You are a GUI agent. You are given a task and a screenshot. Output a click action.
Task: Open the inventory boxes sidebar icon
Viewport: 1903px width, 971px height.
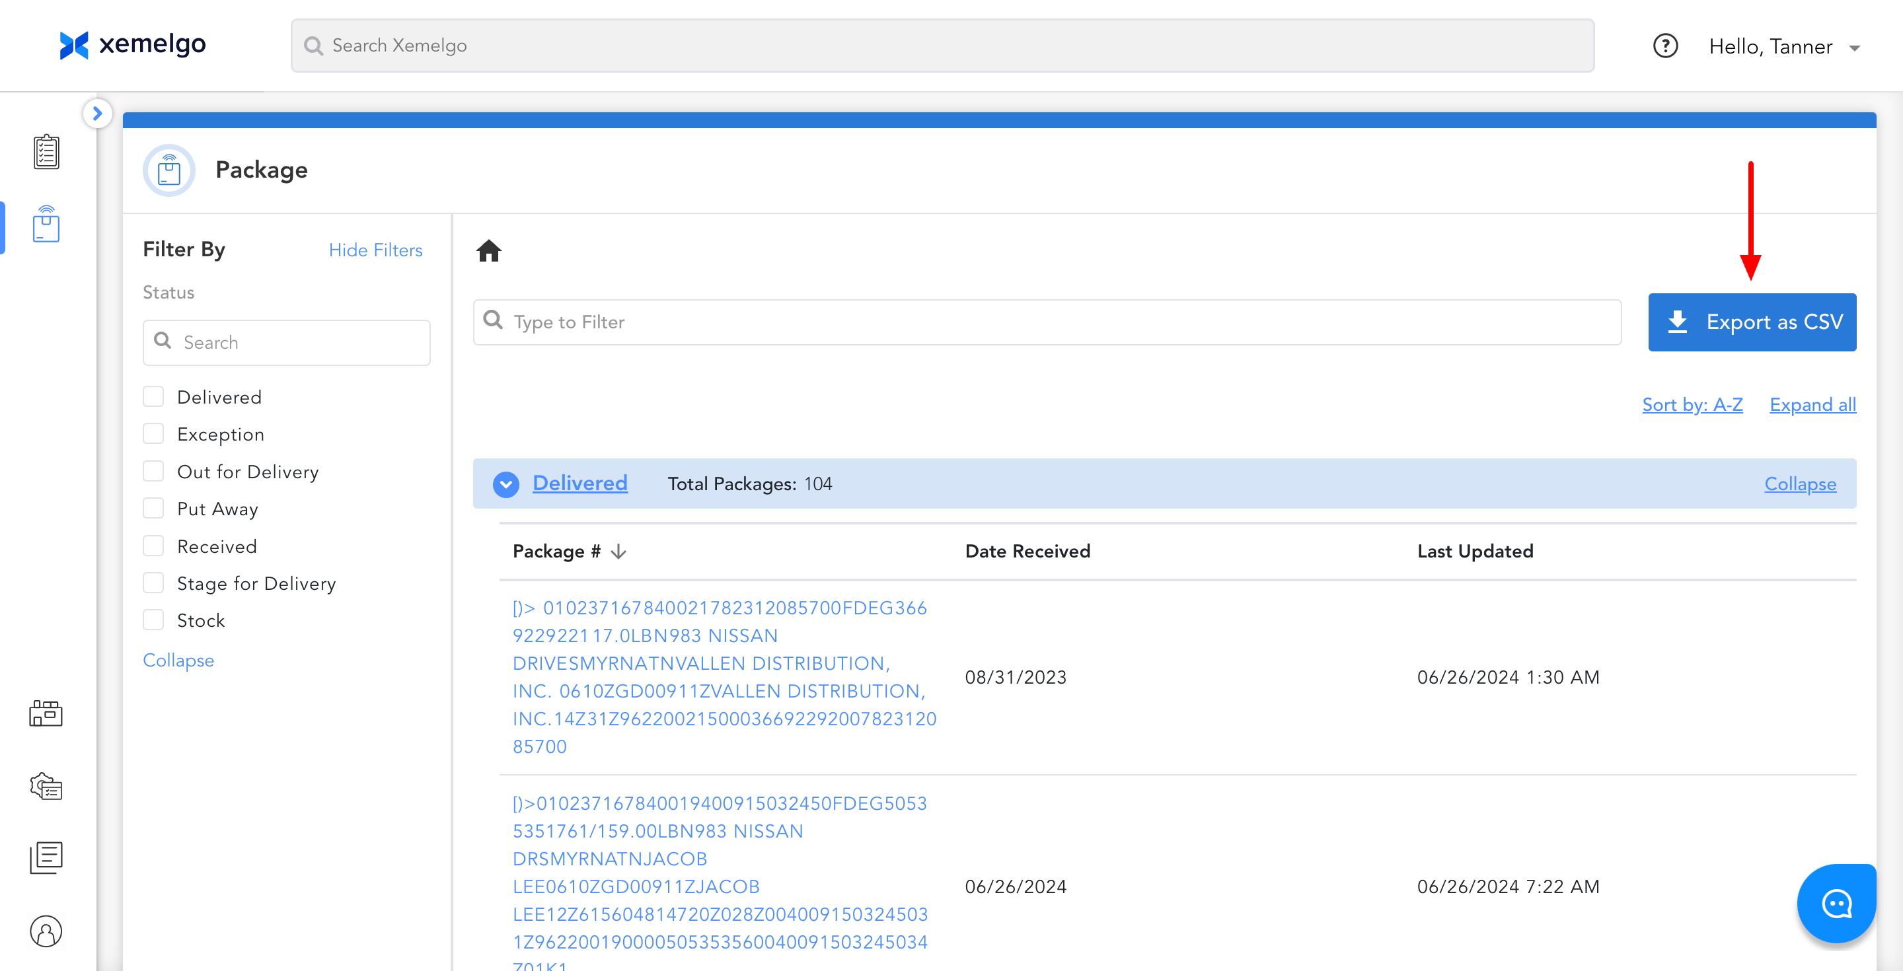[46, 713]
